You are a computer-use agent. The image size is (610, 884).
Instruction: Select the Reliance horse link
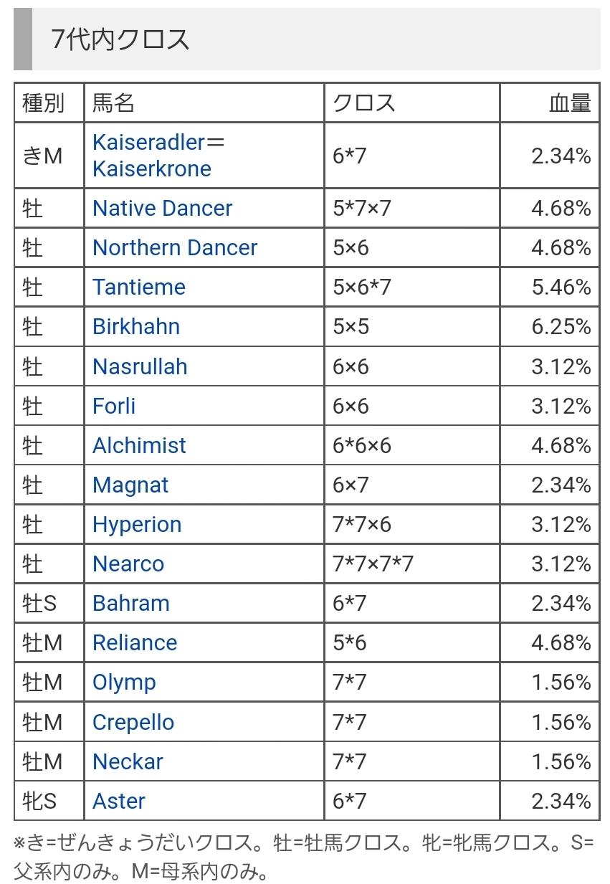coord(135,643)
